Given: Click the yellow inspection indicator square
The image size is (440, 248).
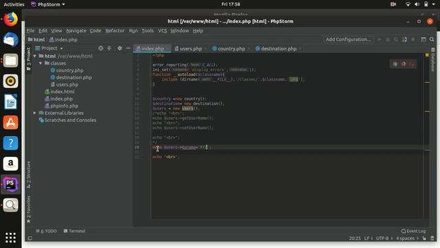Looking at the screenshot, I should coord(427,55).
